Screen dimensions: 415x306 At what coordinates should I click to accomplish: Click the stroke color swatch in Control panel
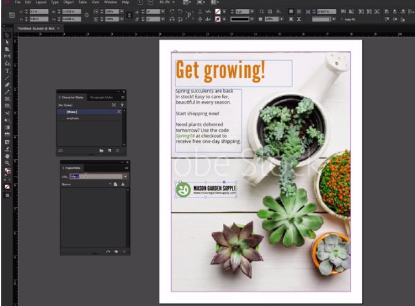[x=218, y=19]
